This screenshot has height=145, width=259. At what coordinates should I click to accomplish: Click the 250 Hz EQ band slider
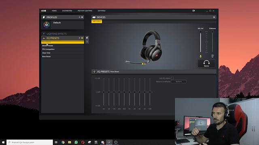pyautogui.click(x=119, y=92)
